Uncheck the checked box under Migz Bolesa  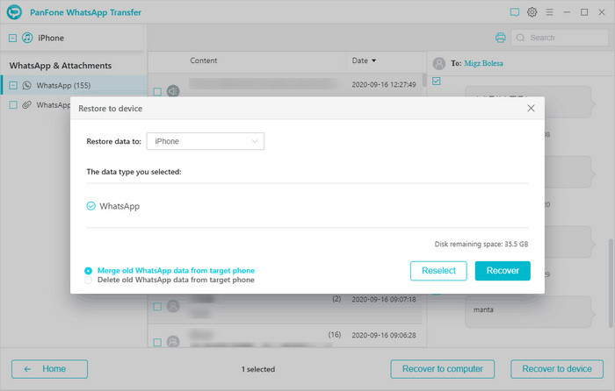[436, 81]
